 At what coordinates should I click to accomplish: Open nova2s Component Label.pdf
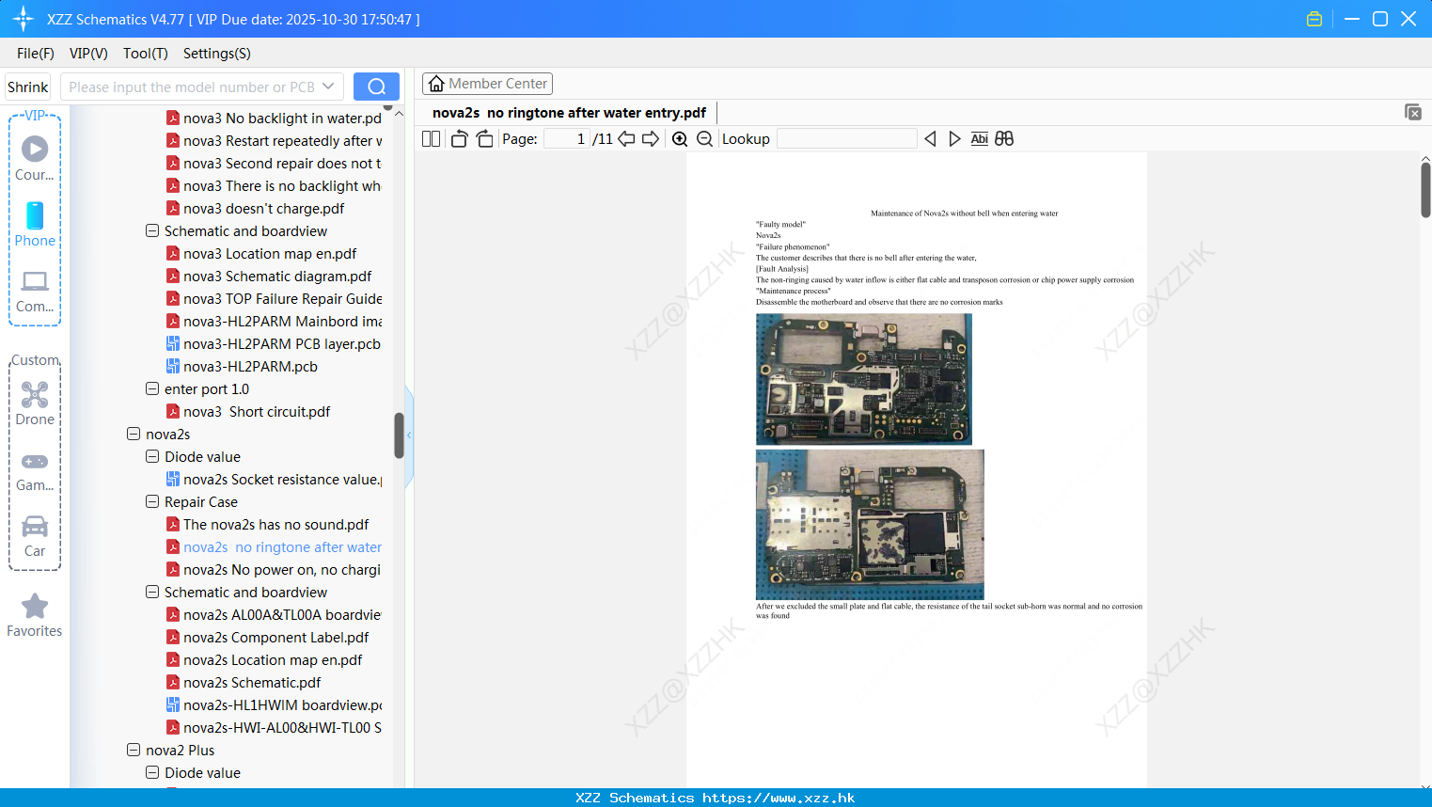coord(275,637)
